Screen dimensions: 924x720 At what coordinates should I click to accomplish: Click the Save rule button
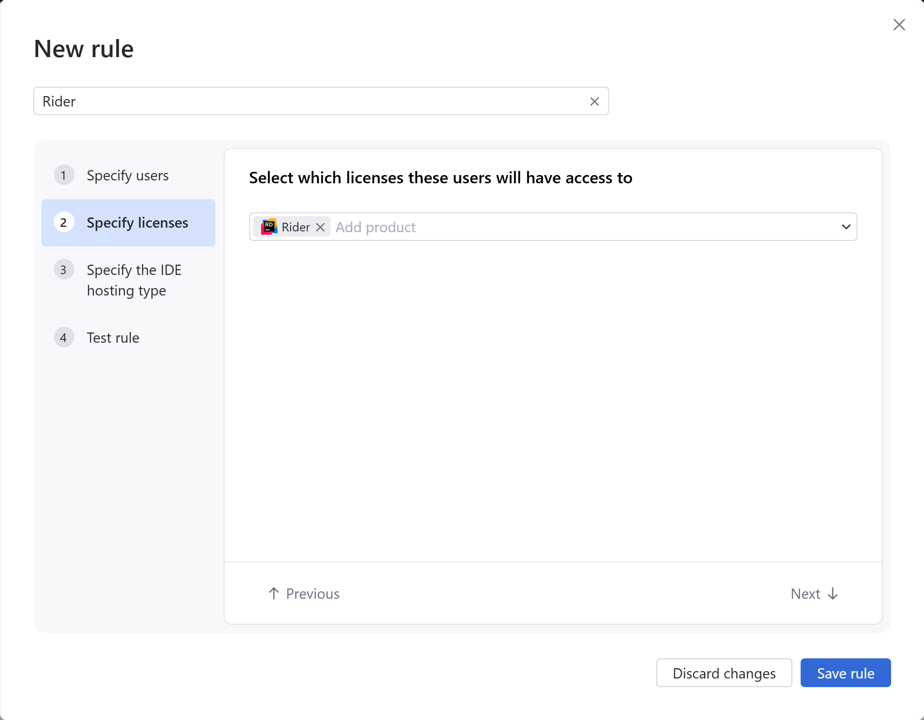(845, 673)
